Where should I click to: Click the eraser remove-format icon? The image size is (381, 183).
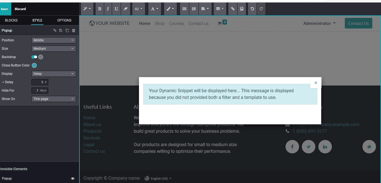coord(126,9)
